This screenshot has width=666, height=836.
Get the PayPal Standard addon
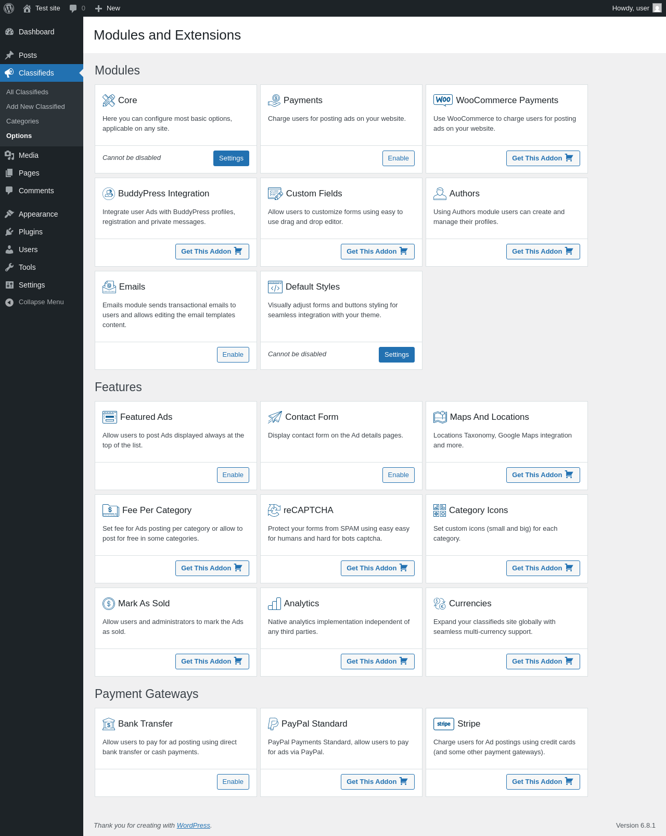[377, 782]
